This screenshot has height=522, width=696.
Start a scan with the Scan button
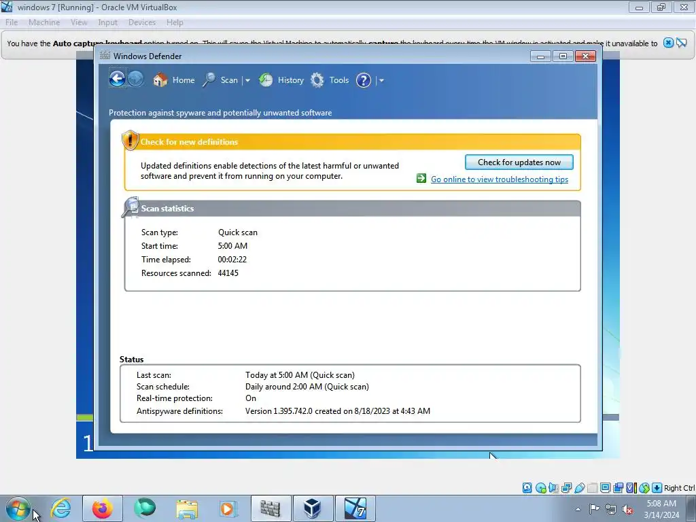pos(221,80)
